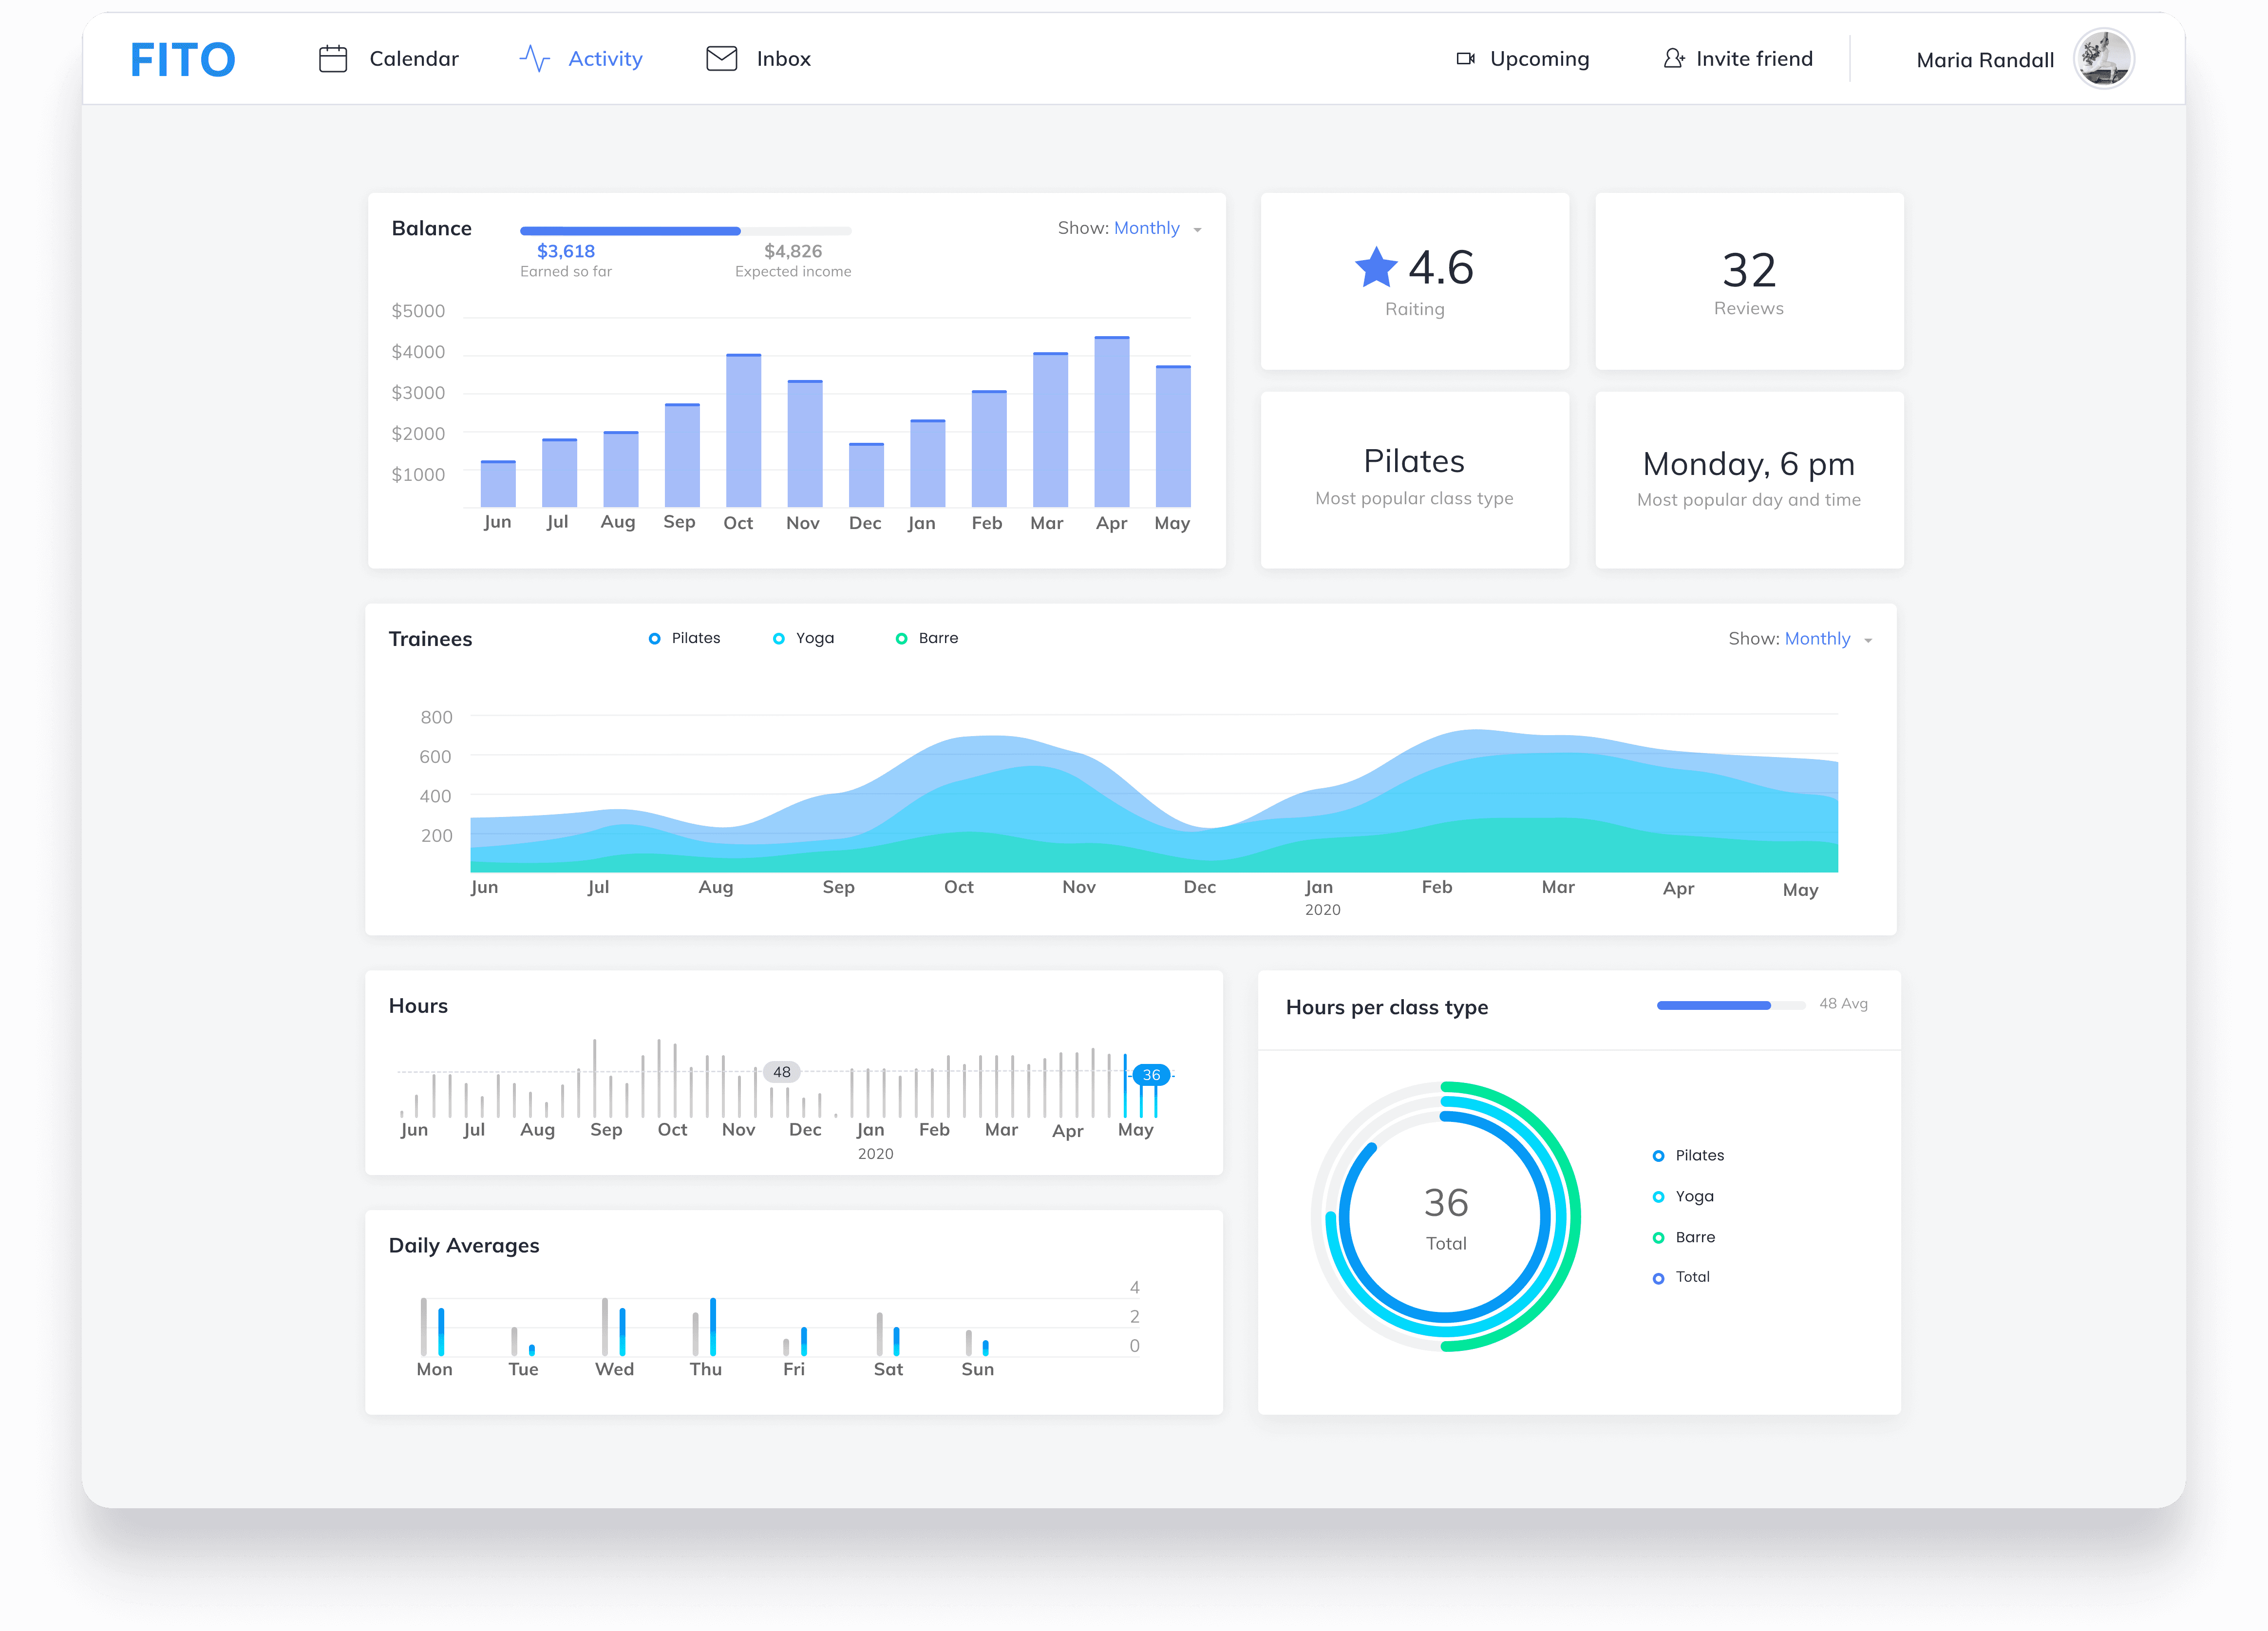The width and height of the screenshot is (2268, 1631).
Task: Click the Invite friend person icon
Action: 1673,59
